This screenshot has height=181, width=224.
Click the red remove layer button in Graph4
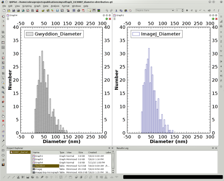(x=110, y=19)
